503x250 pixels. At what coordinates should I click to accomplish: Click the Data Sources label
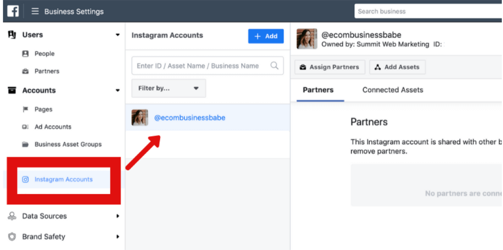pos(45,216)
